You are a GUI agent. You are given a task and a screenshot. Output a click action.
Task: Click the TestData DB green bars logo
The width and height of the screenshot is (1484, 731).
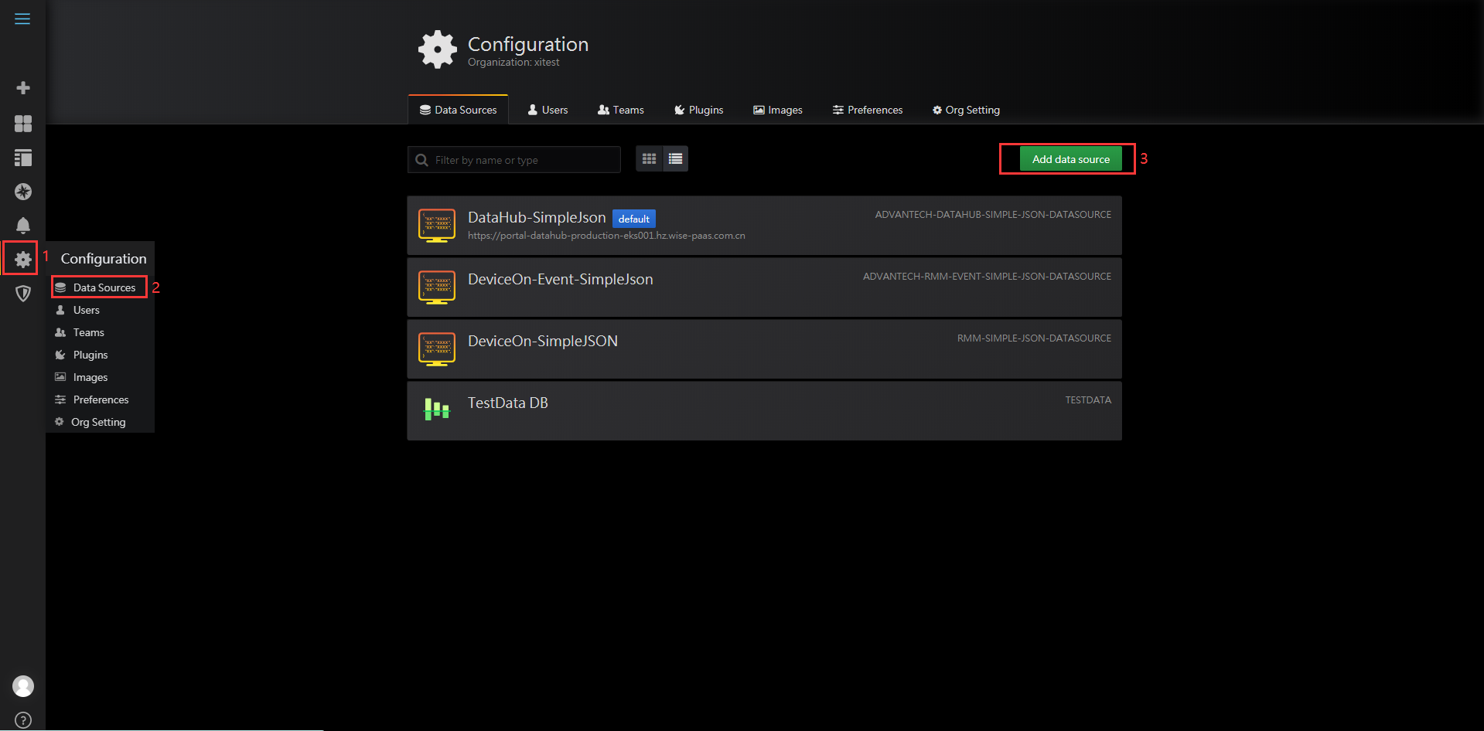[x=436, y=410]
